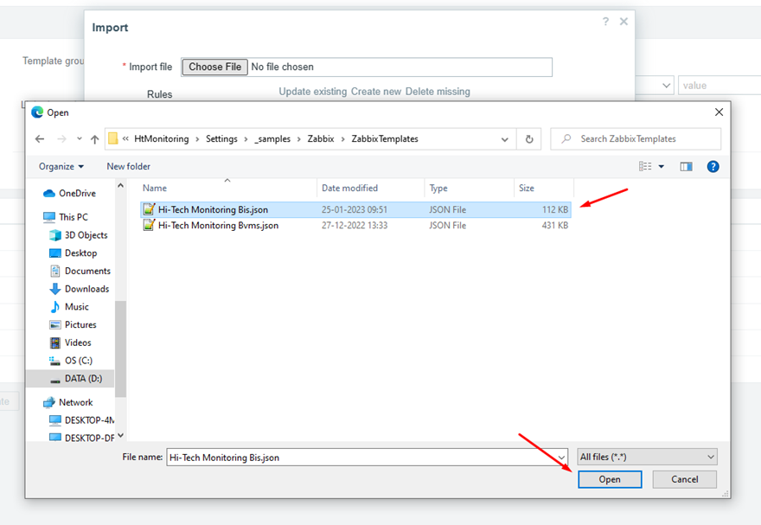Click the change view layout icon
This screenshot has height=525, width=761.
pyautogui.click(x=645, y=167)
